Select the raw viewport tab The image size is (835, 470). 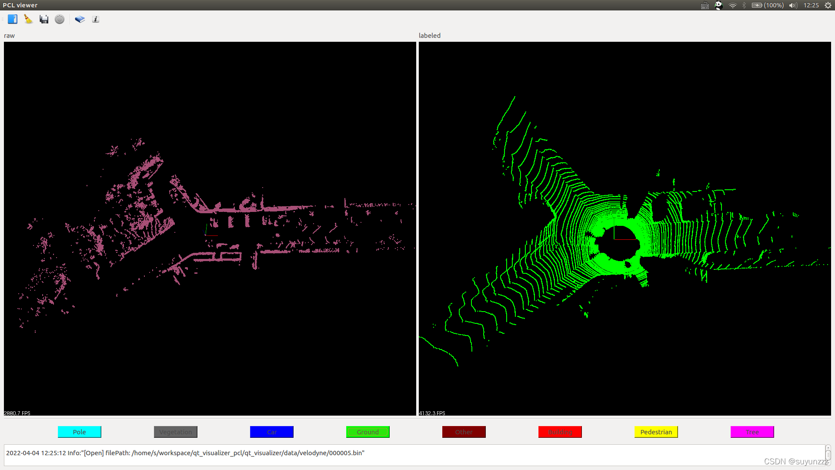click(x=9, y=35)
